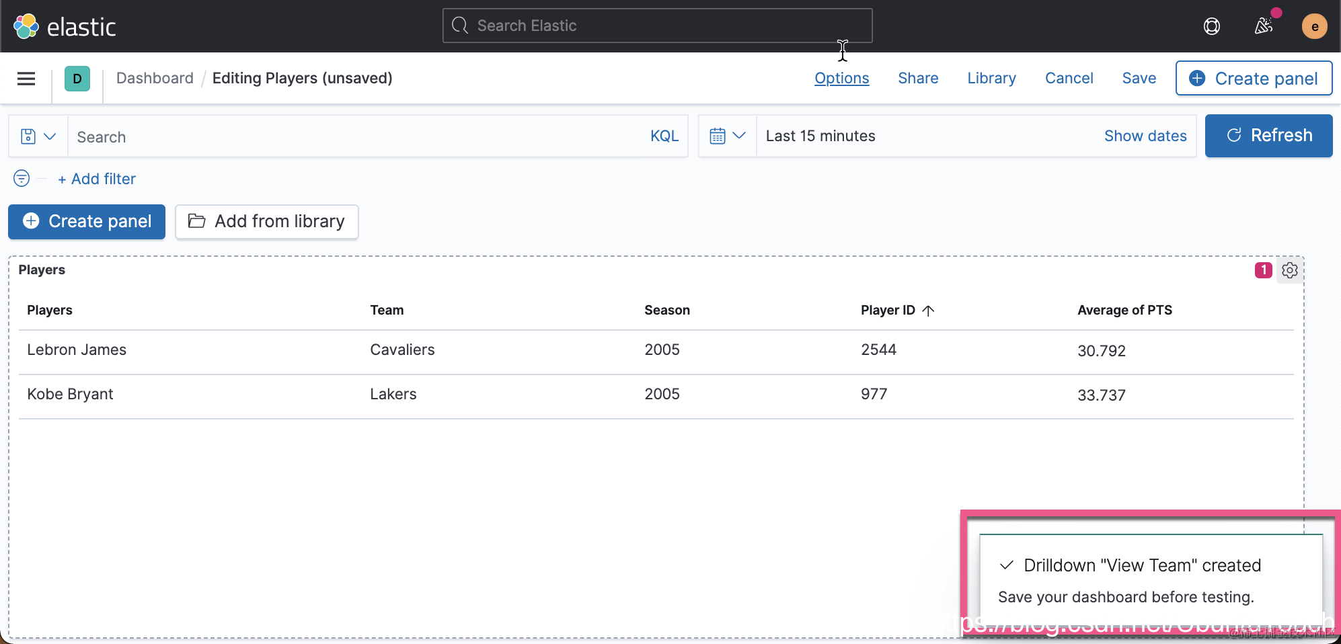The height and width of the screenshot is (644, 1341).
Task: Open the help menu lifebuoy icon
Action: coord(1212,26)
